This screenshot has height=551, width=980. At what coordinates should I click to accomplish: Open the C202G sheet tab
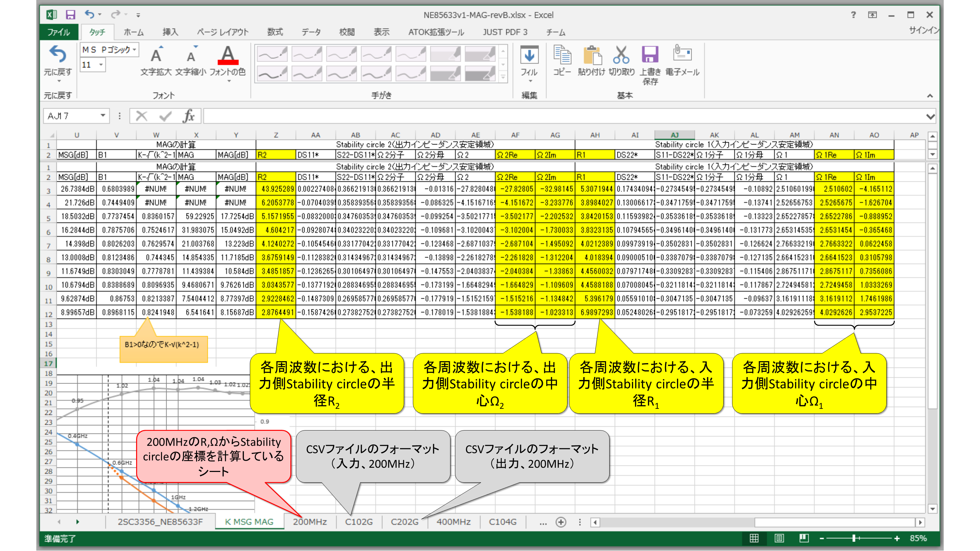pos(404,522)
